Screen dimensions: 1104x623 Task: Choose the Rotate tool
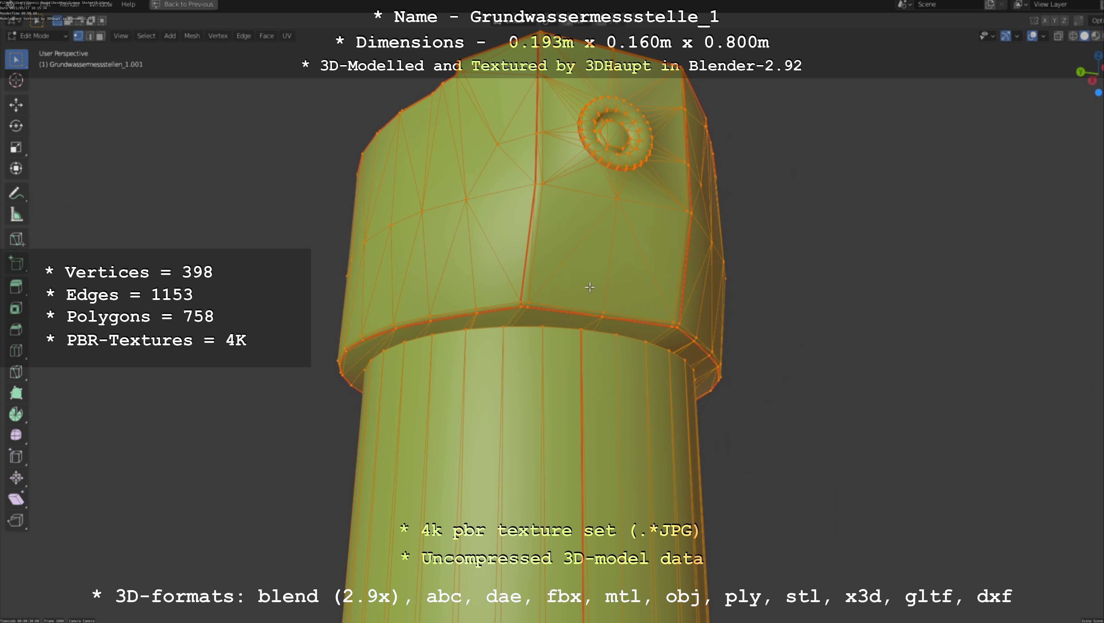[x=16, y=126]
